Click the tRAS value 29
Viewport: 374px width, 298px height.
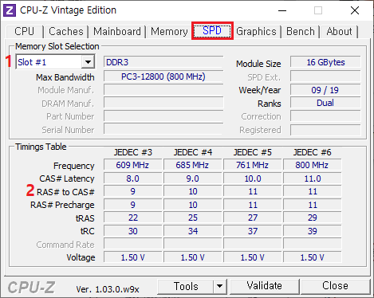point(312,218)
